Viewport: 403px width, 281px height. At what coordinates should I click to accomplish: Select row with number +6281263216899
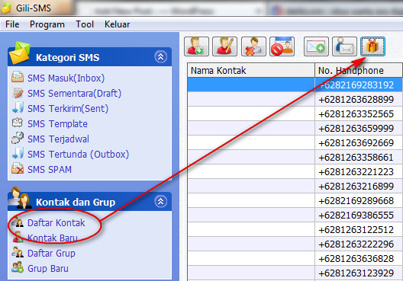coord(295,186)
